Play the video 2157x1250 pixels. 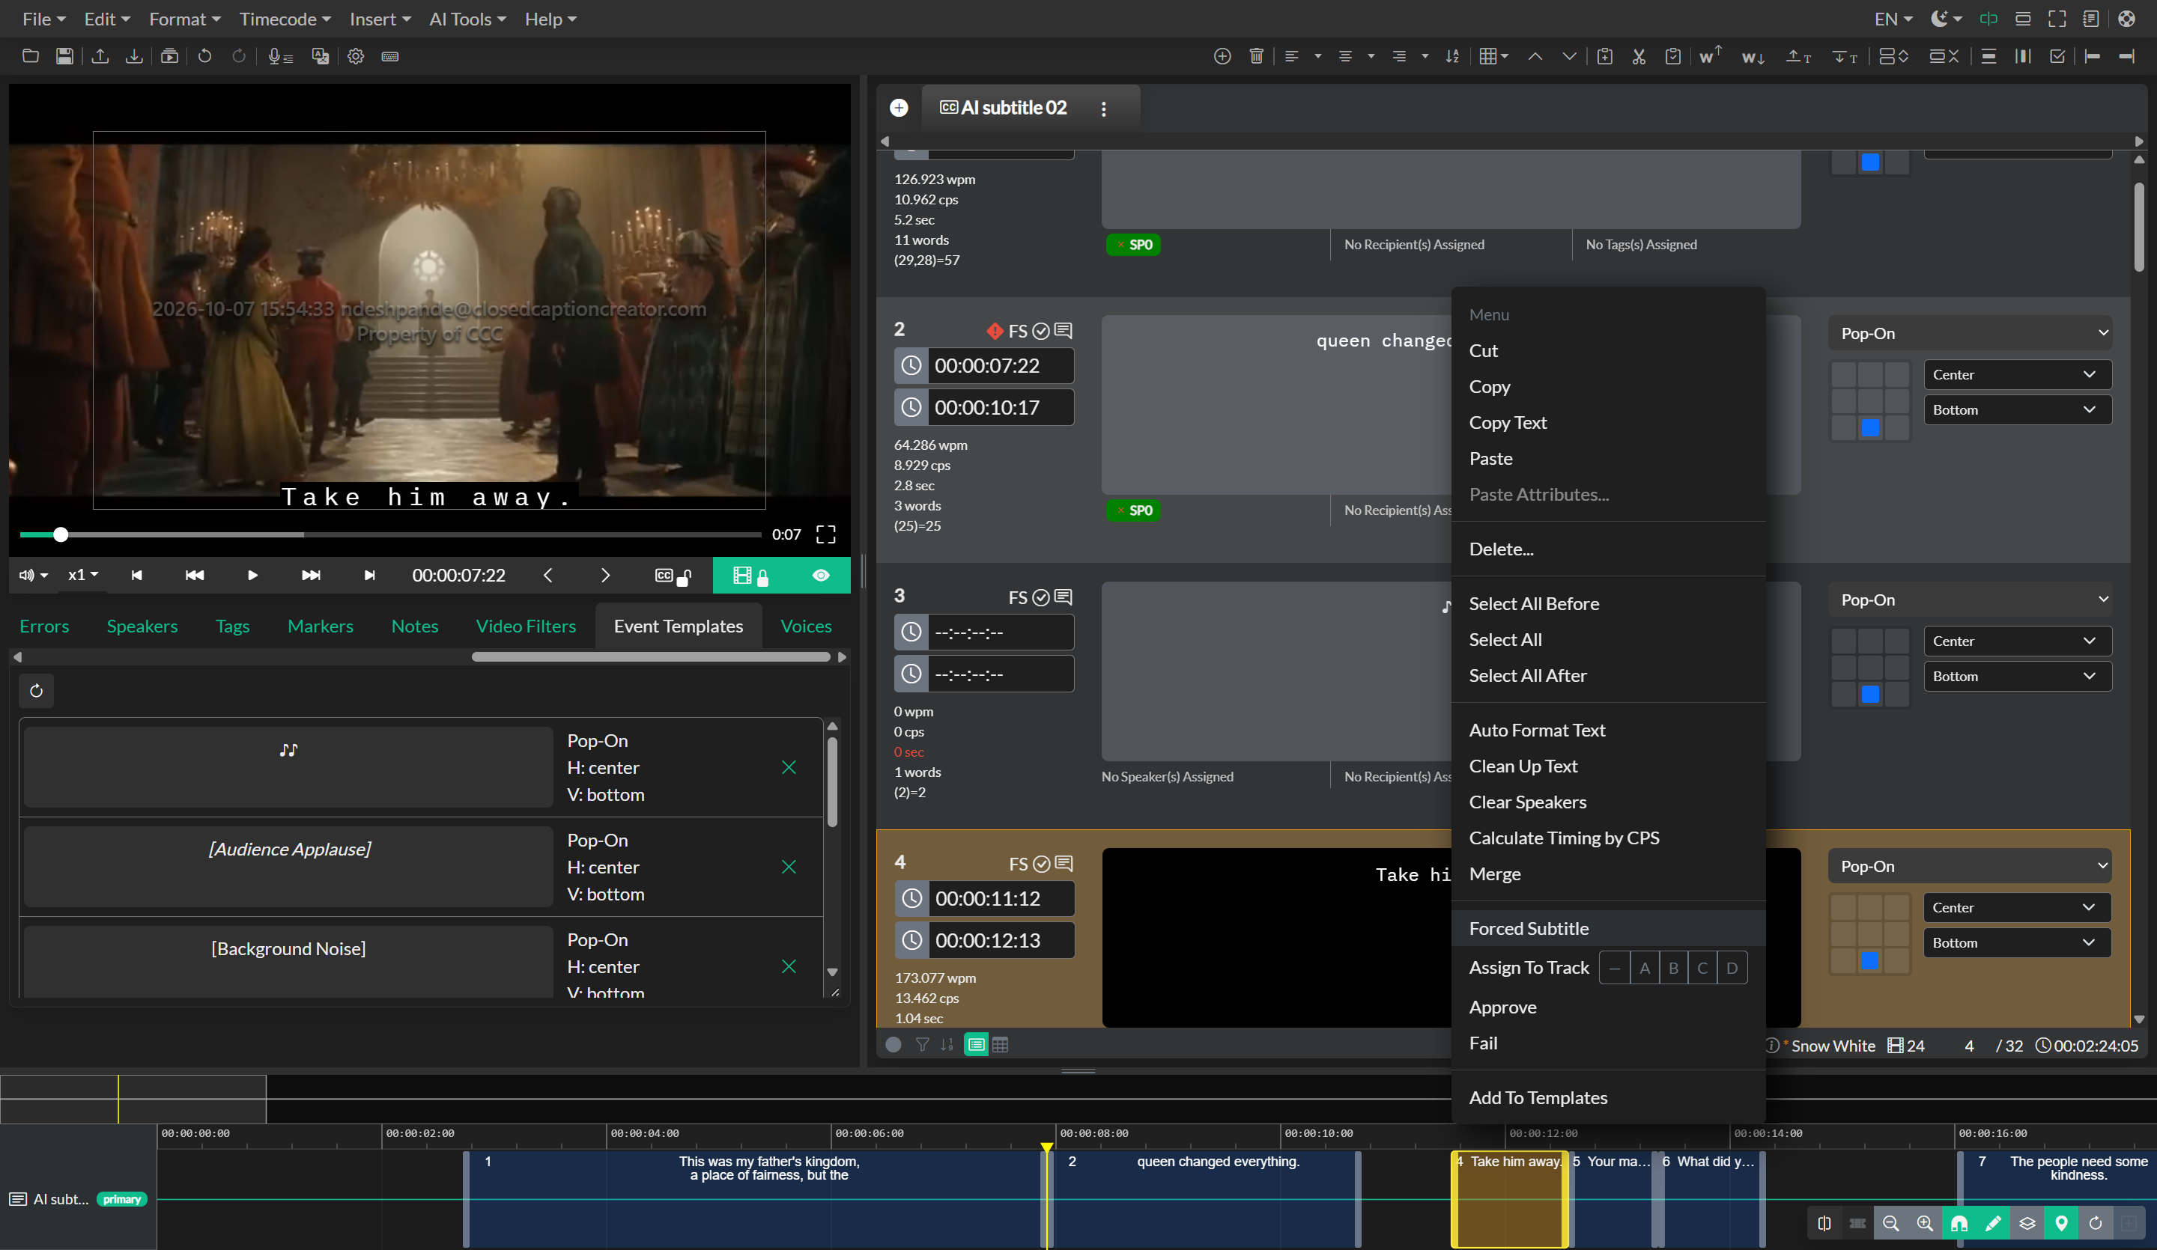point(252,575)
